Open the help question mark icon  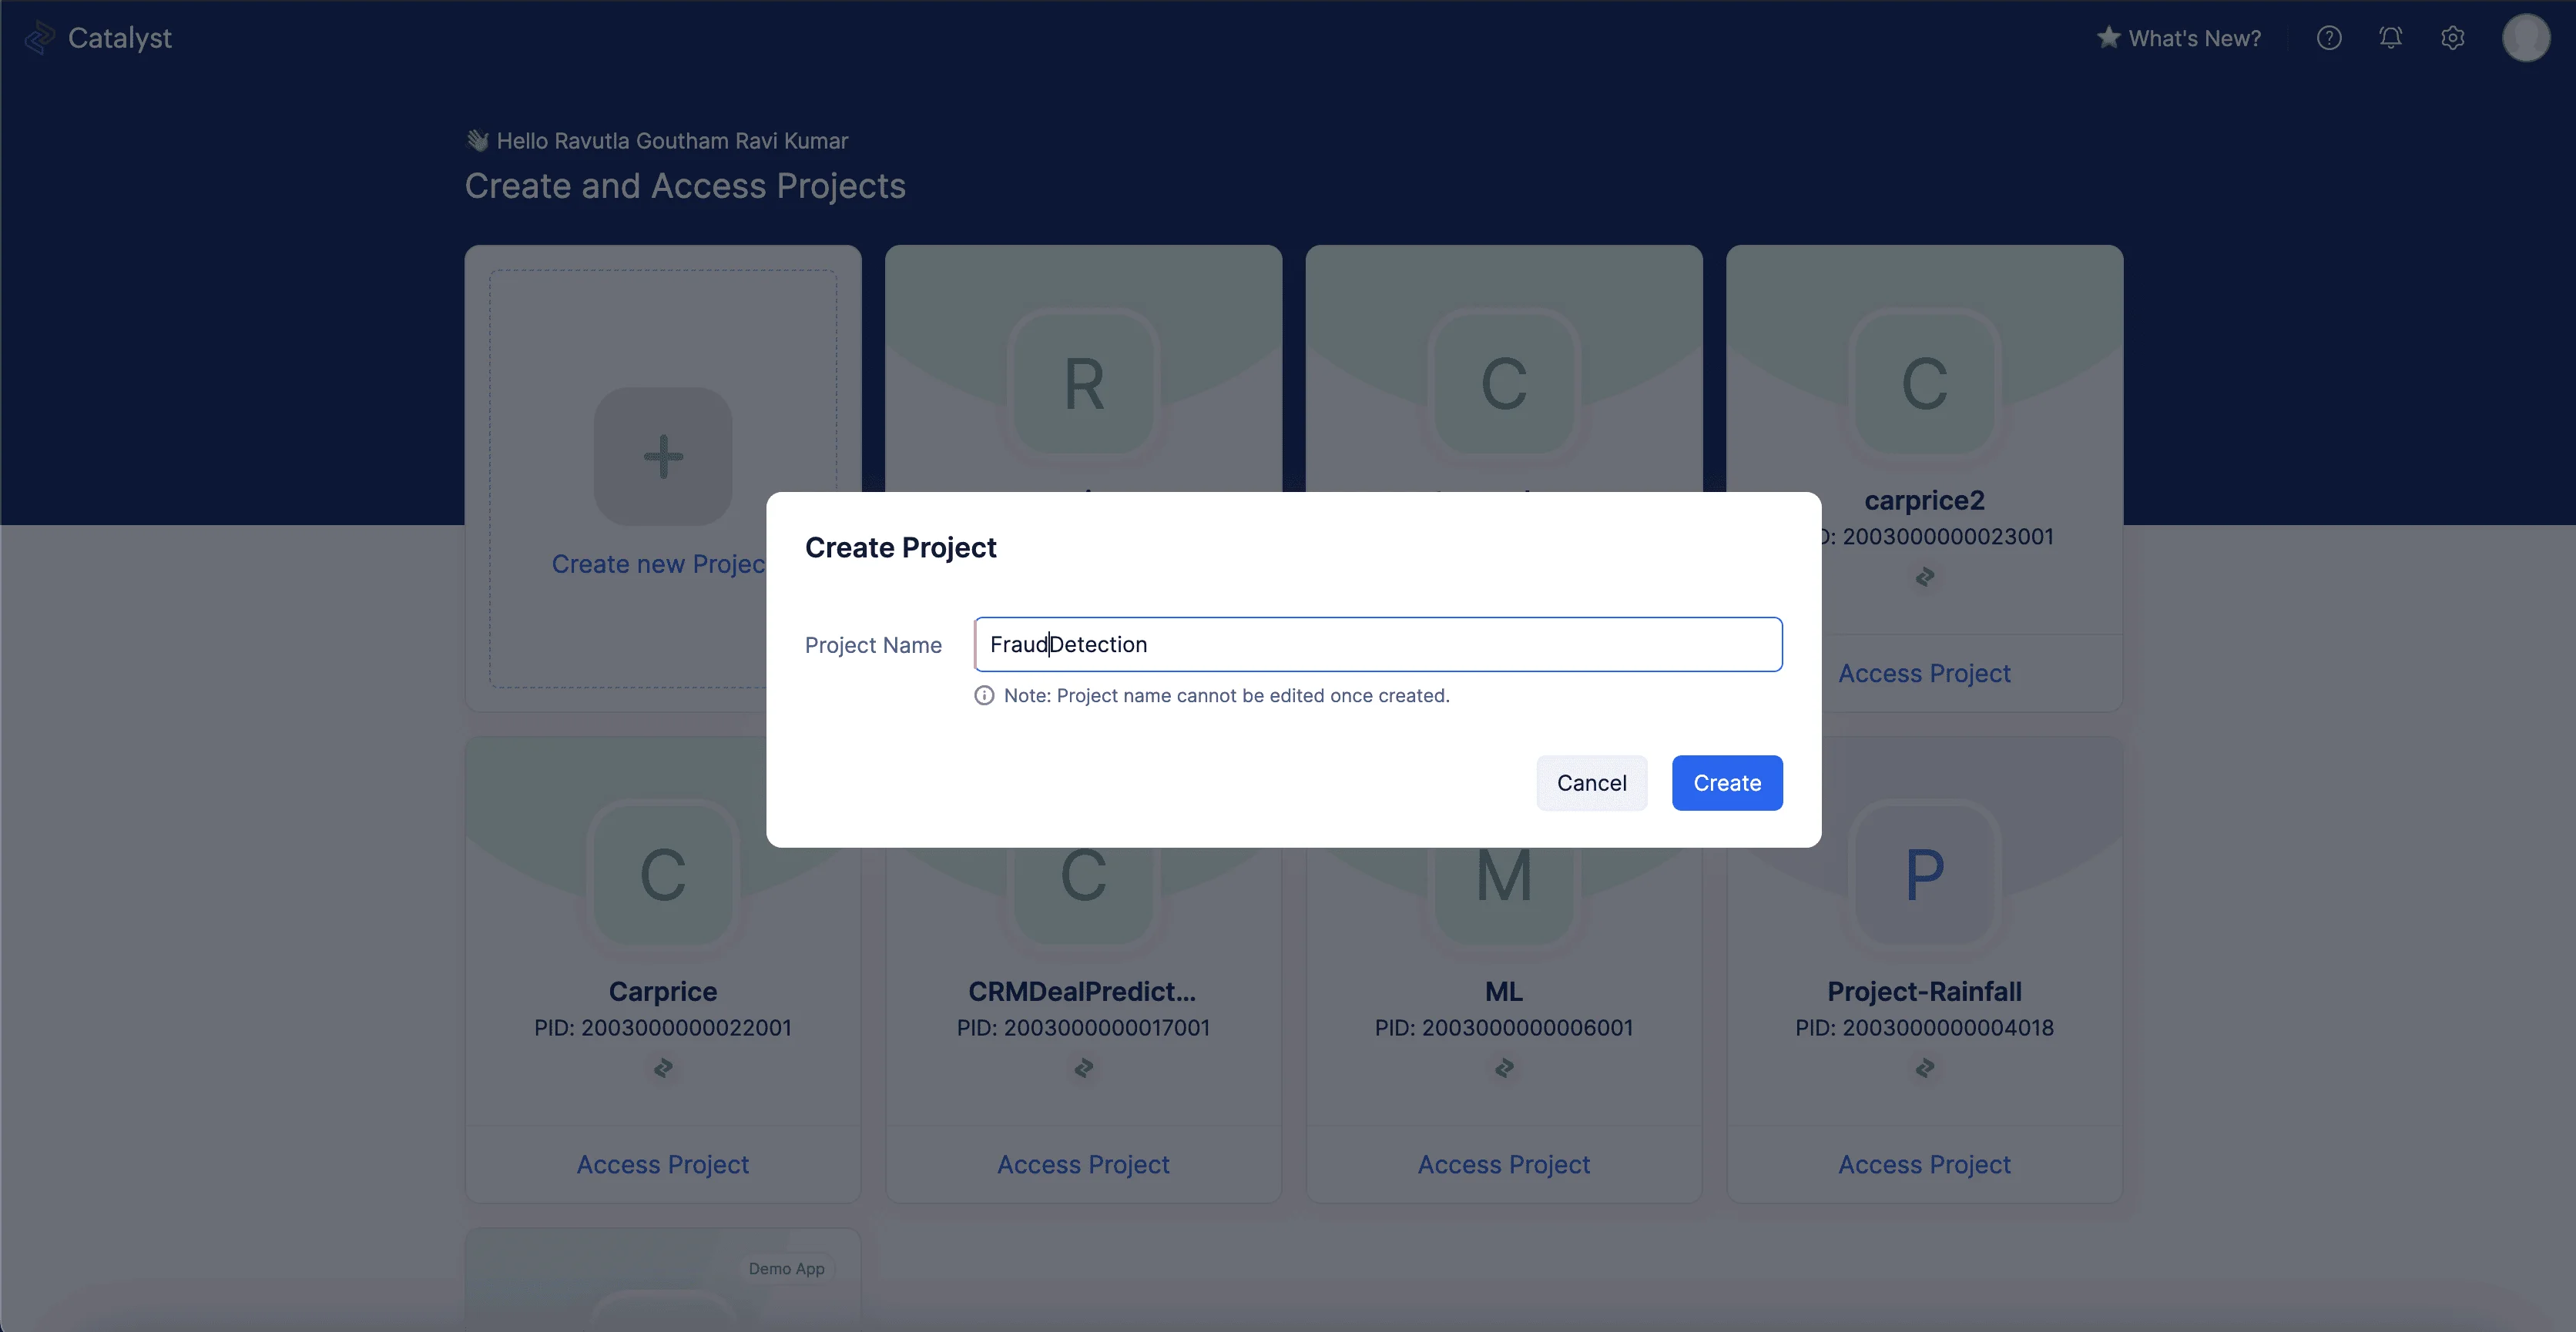coord(2329,38)
